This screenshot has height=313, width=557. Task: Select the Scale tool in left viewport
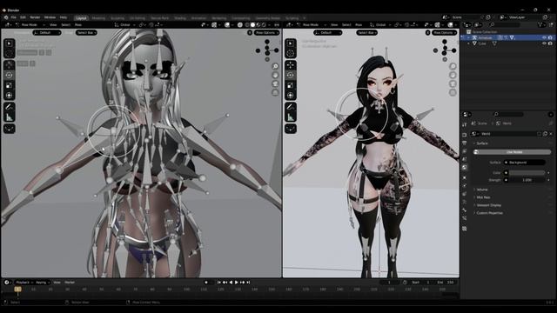click(10, 85)
